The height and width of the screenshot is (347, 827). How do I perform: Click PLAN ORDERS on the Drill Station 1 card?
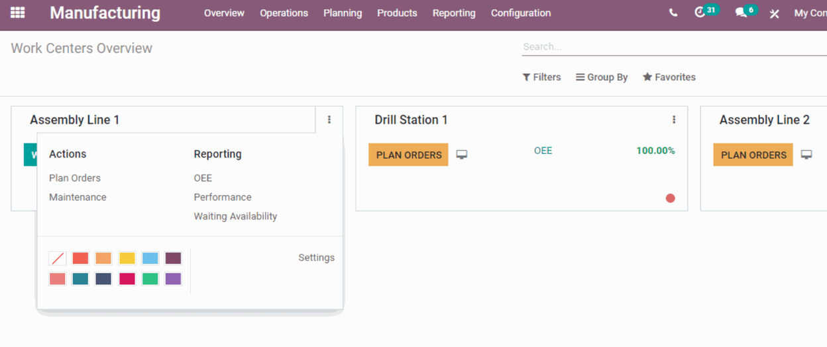coord(408,155)
